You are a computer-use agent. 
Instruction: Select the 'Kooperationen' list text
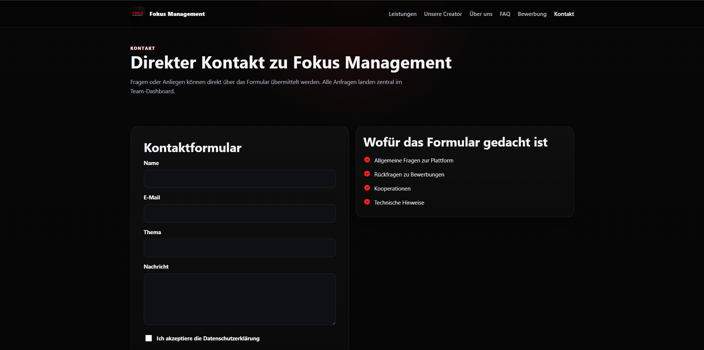point(392,189)
